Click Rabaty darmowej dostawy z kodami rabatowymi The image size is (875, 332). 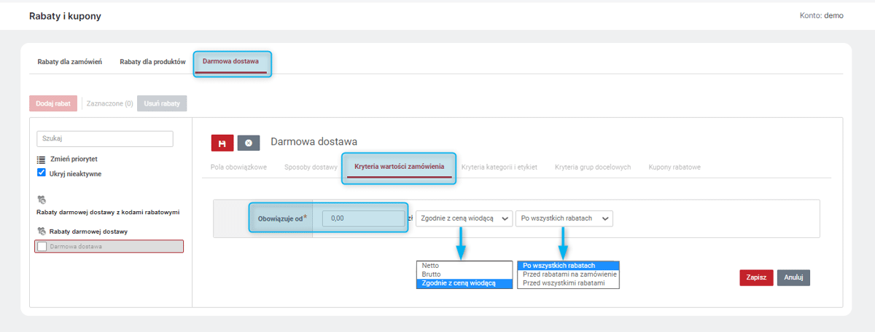click(108, 213)
